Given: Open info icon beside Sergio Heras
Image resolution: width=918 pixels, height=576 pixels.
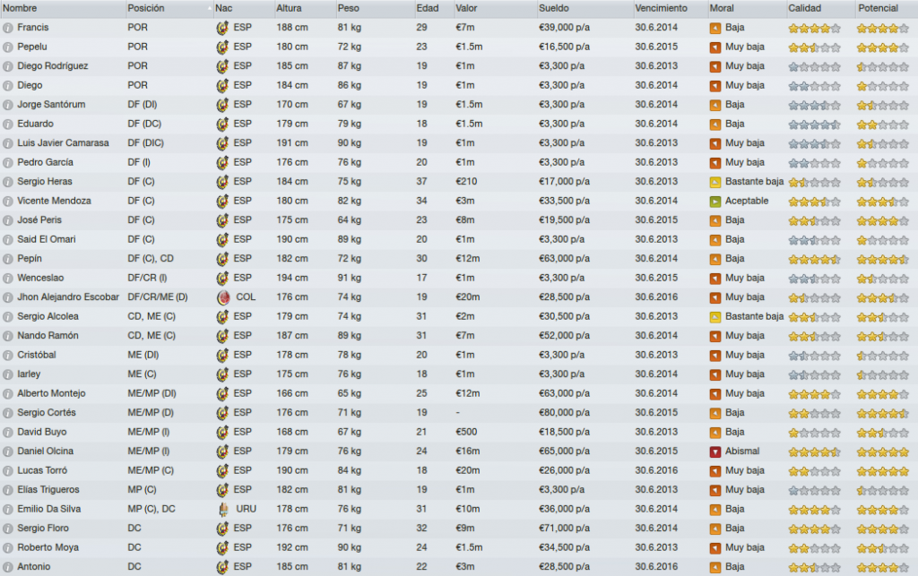Looking at the screenshot, I should pyautogui.click(x=7, y=182).
